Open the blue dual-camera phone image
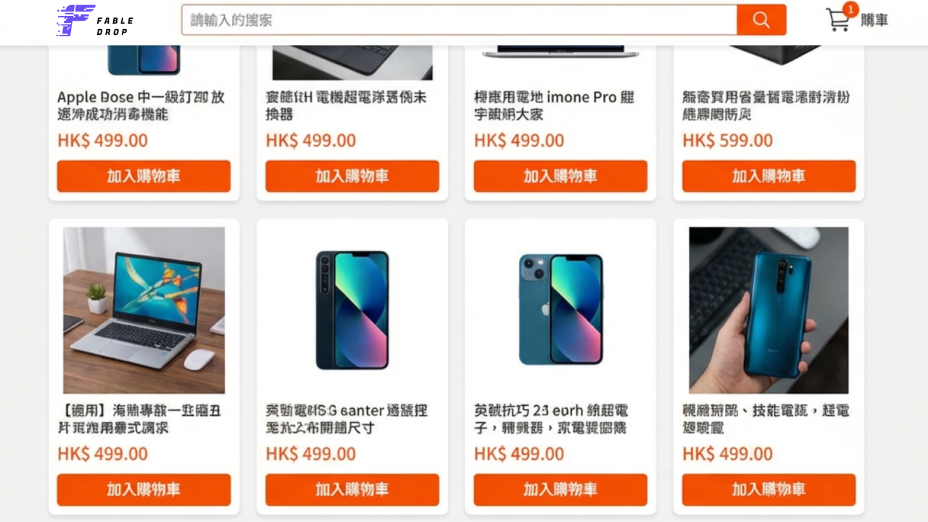Viewport: 928px width, 522px height. tap(560, 309)
